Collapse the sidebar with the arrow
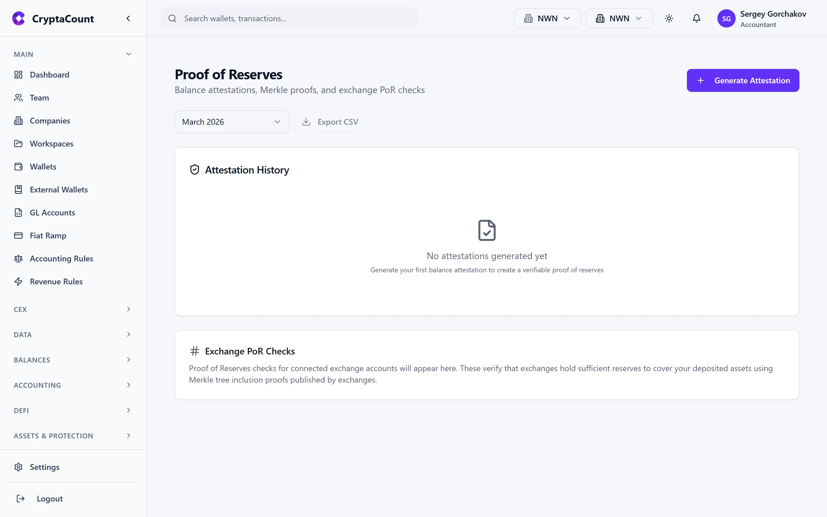Screen dimensions: 827x517 coord(128,18)
